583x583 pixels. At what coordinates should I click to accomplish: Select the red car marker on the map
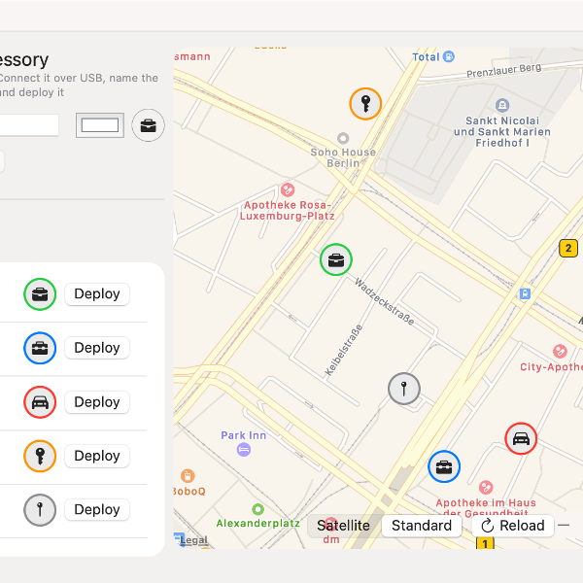pyautogui.click(x=522, y=438)
